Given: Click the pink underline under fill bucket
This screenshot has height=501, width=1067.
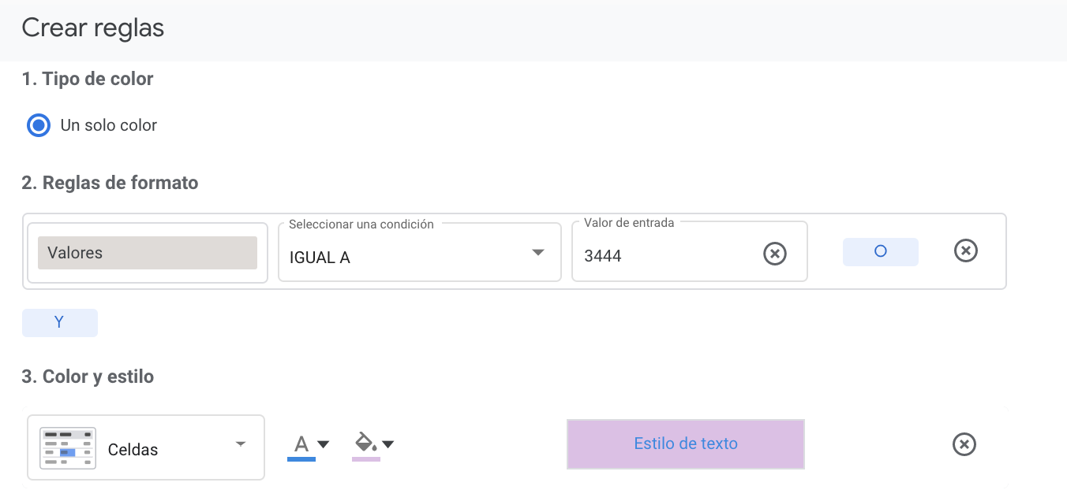Looking at the screenshot, I should pyautogui.click(x=365, y=458).
